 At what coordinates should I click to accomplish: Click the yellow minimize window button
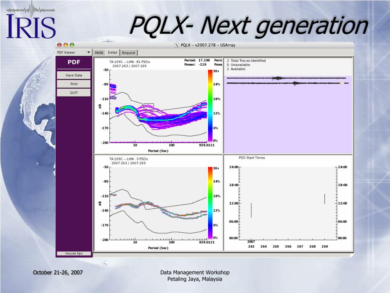coord(66,45)
